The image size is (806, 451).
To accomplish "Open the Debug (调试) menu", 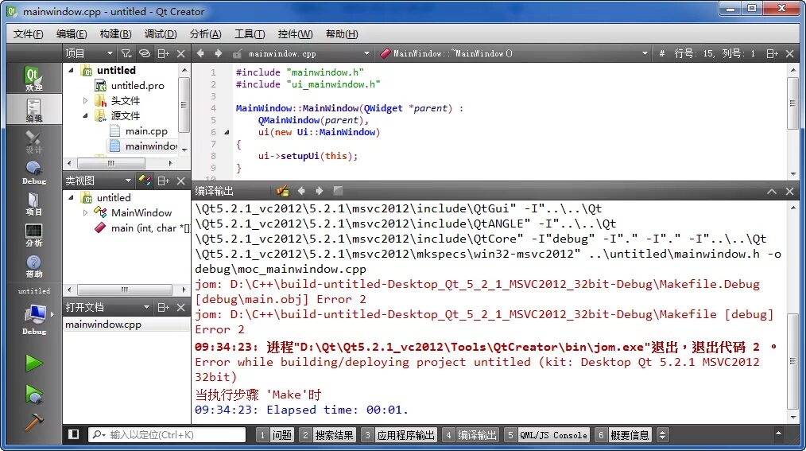I will click(x=161, y=34).
